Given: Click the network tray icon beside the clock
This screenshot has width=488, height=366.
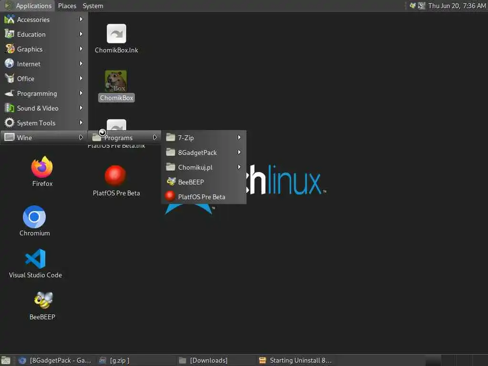Looking at the screenshot, I should pyautogui.click(x=421, y=6).
